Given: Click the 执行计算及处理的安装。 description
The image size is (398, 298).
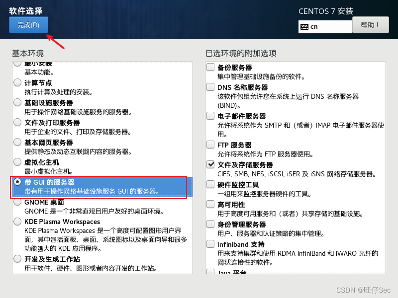Looking at the screenshot, I should [58, 92].
